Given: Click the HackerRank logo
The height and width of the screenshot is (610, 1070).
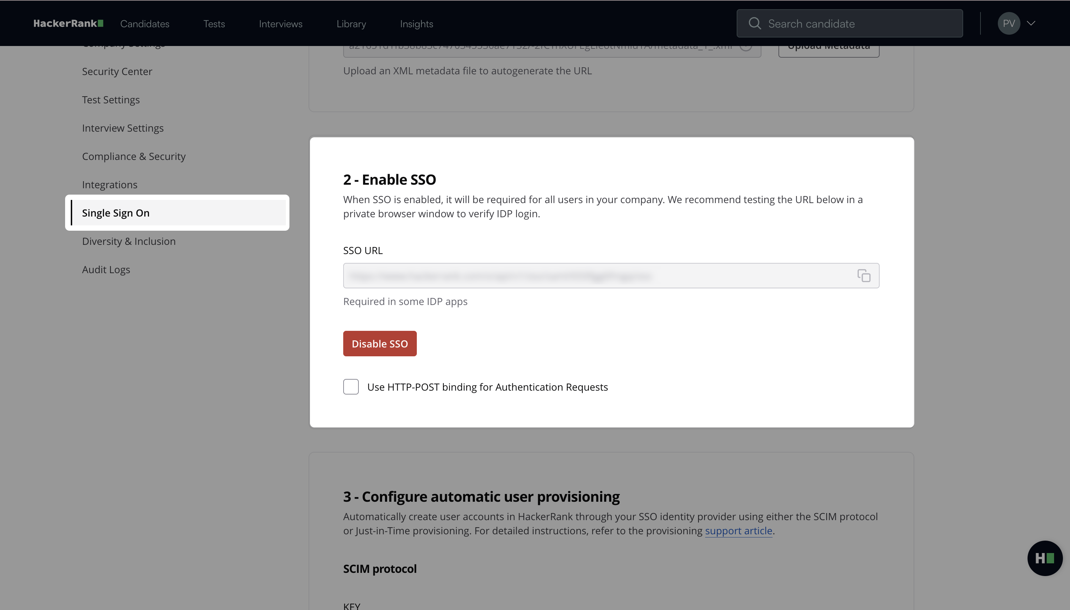Looking at the screenshot, I should coord(68,23).
